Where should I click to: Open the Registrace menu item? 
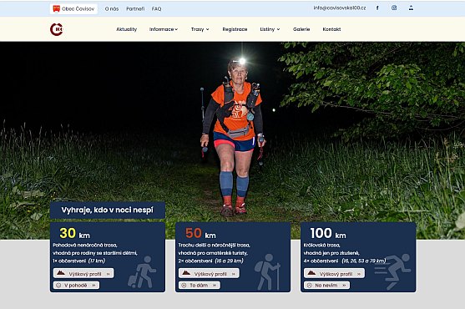(235, 29)
